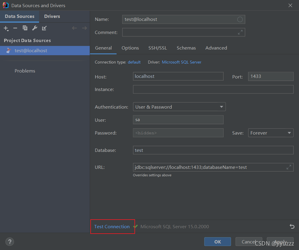Image resolution: width=299 pixels, height=250 pixels.
Task: Click the Apply button
Action: click(280, 242)
